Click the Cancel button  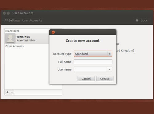coord(86,79)
